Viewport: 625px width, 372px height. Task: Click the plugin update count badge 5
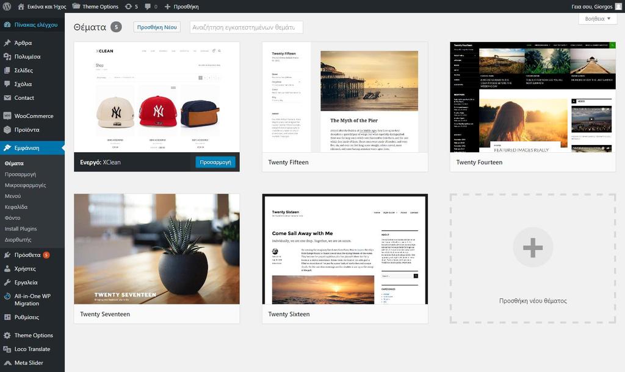point(46,254)
